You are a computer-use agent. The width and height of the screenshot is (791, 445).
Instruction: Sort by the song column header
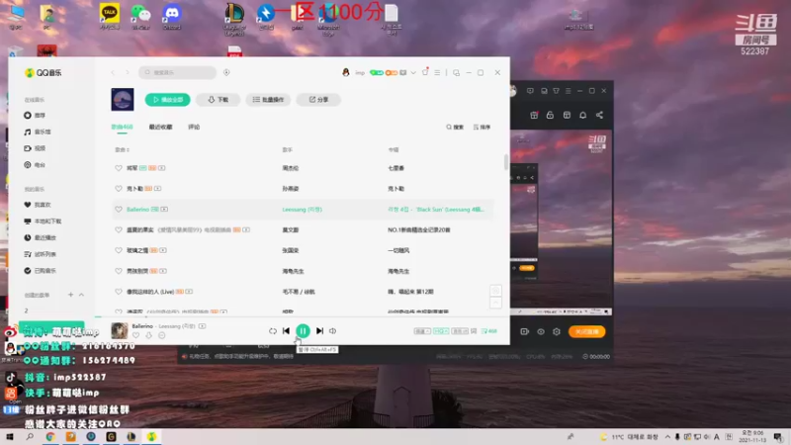pos(122,150)
